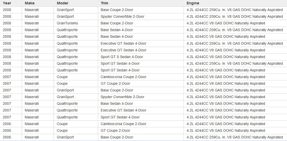Image resolution: width=287 pixels, height=141 pixels.
Task: Click Sport GT Sedan 4-Door trim in 2007 row
Action: 120,117
